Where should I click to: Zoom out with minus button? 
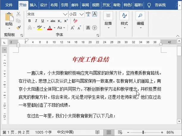coord(128,132)
